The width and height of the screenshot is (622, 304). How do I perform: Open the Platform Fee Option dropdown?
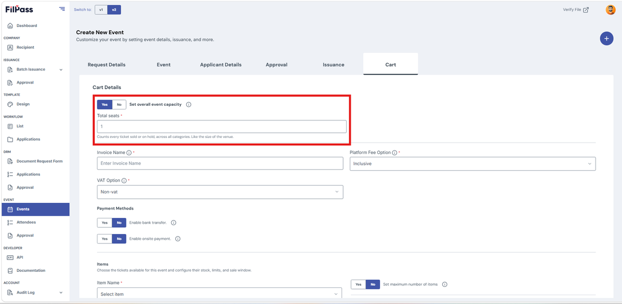tap(473, 163)
